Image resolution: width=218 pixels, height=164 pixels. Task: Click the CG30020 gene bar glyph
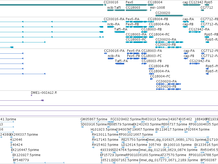coord(170,16)
